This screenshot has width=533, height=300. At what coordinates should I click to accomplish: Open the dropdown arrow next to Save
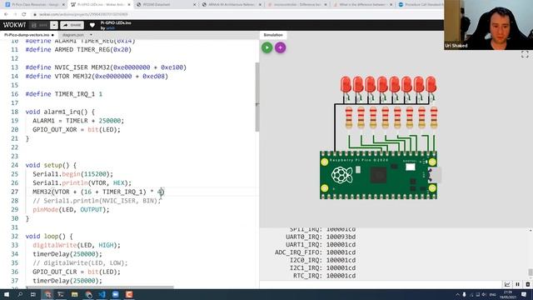(x=54, y=25)
